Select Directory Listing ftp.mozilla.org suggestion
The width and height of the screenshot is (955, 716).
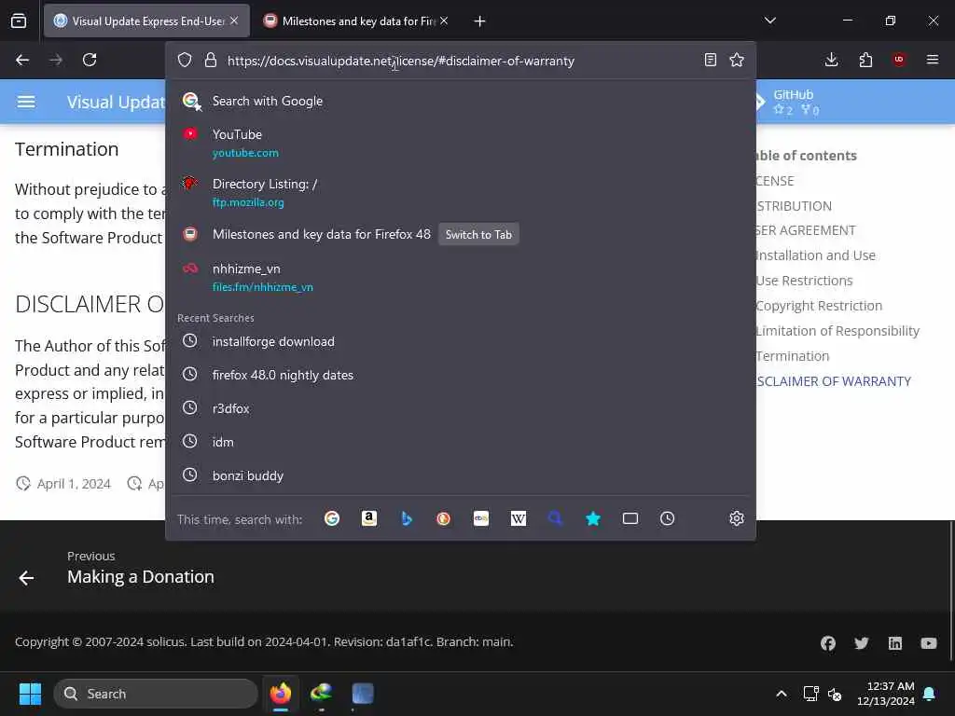[x=461, y=192]
